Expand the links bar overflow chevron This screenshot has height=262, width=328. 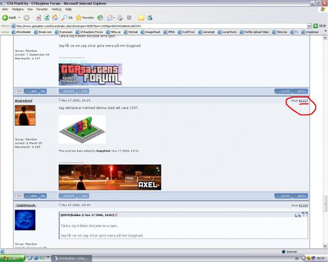[x=325, y=31]
